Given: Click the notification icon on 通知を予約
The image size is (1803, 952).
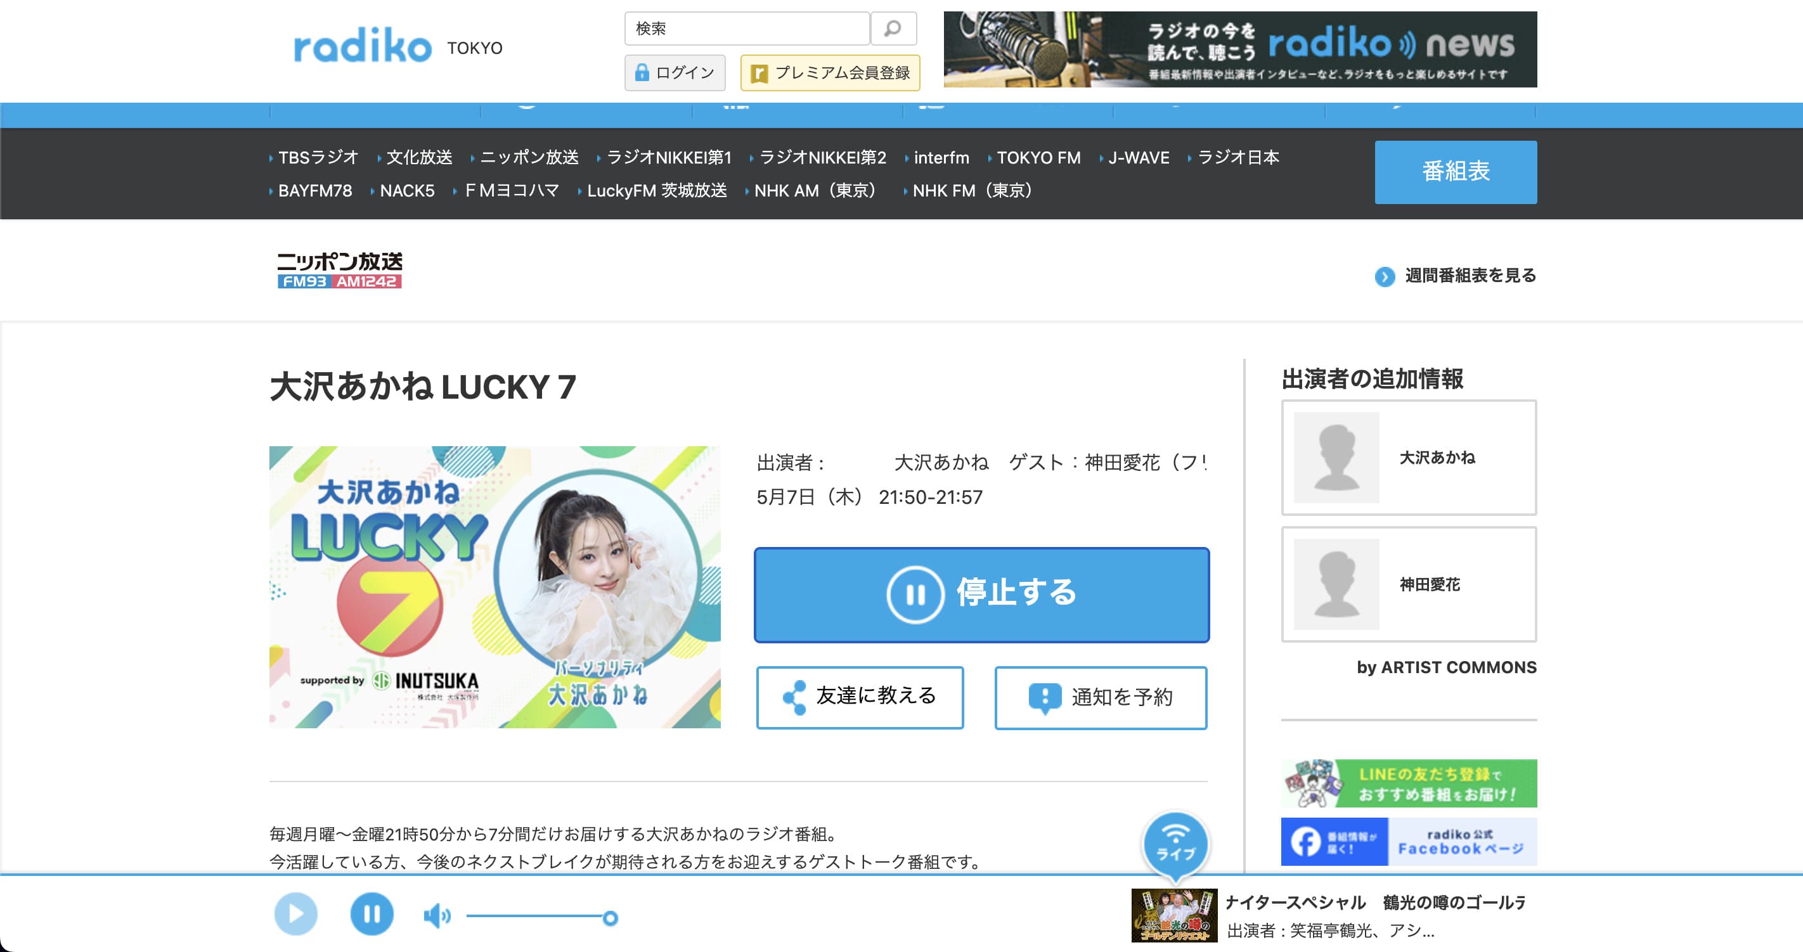Looking at the screenshot, I should pos(1044,698).
